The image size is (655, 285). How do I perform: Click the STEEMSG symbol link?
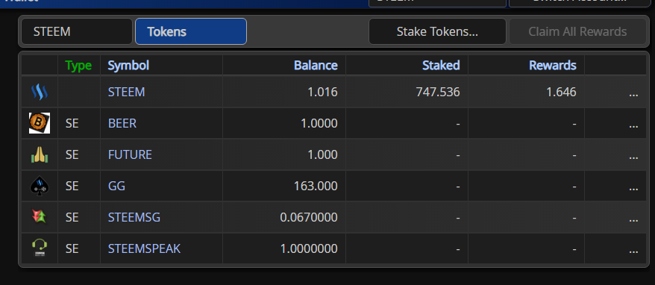134,217
